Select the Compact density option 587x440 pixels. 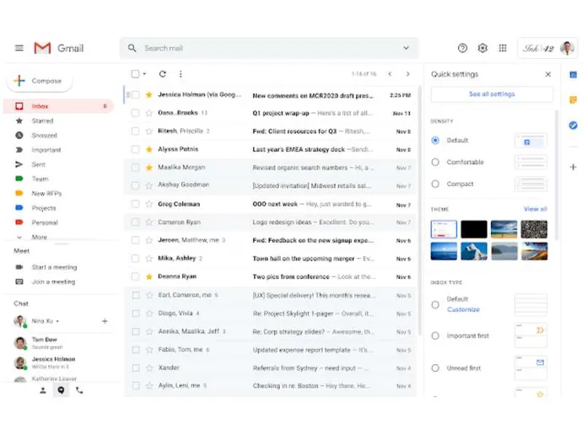pos(435,184)
